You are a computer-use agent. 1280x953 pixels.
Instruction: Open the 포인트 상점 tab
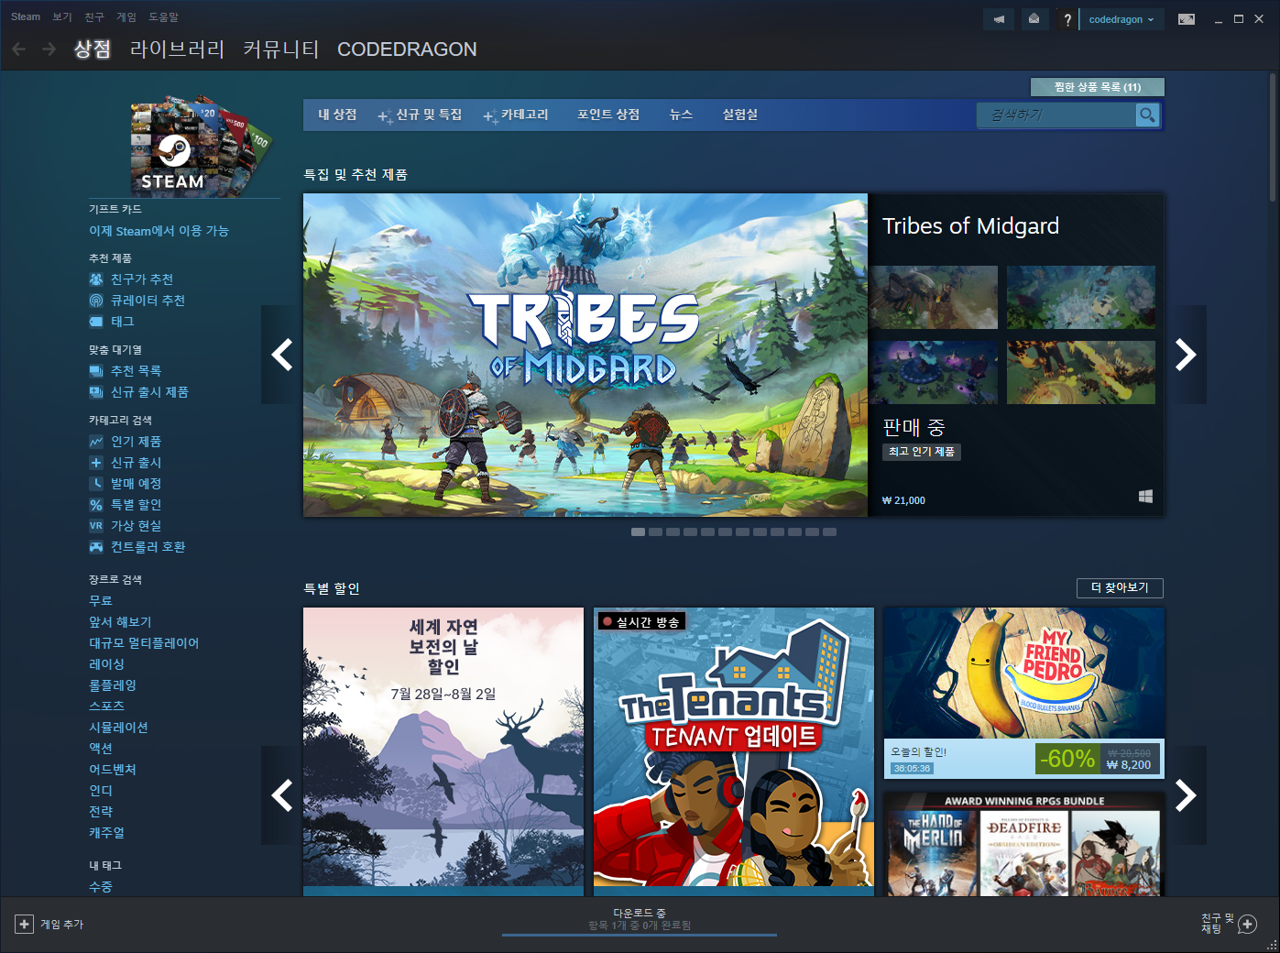point(608,115)
